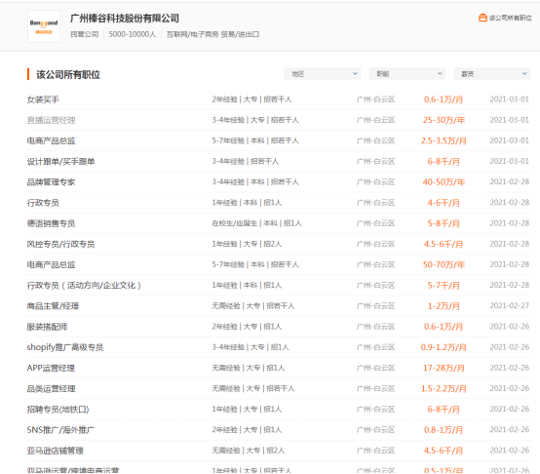Click salary 17-28万/月 in APP运营经理 row
The image size is (540, 474).
click(x=444, y=369)
